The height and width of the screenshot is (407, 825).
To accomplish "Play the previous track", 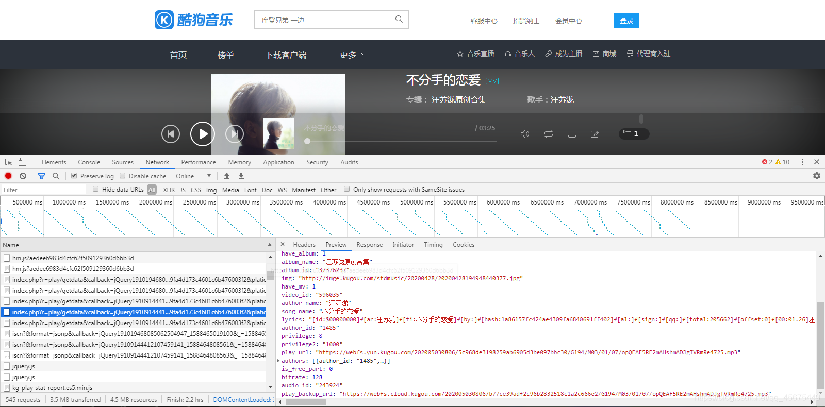I will [x=171, y=134].
